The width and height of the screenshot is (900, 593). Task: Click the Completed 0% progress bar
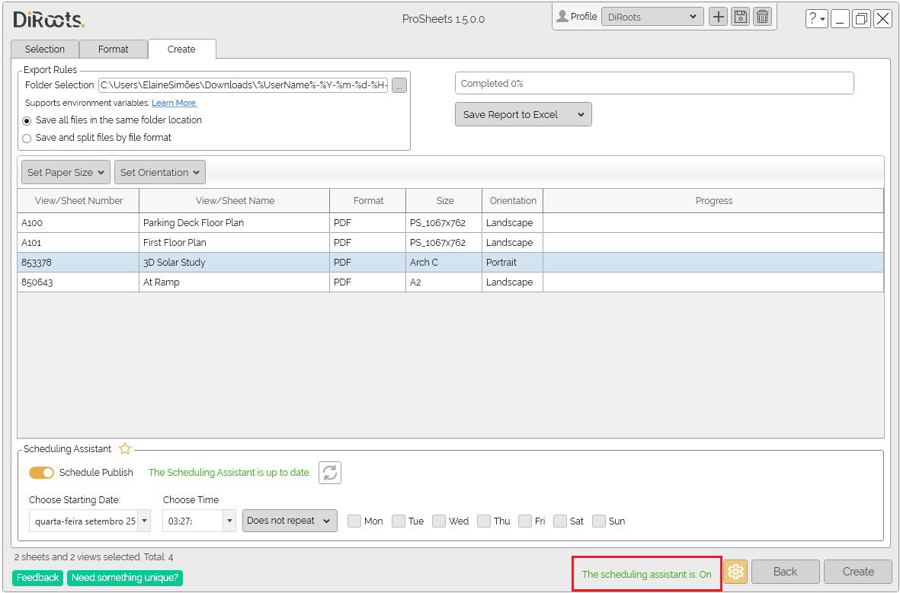[x=654, y=83]
